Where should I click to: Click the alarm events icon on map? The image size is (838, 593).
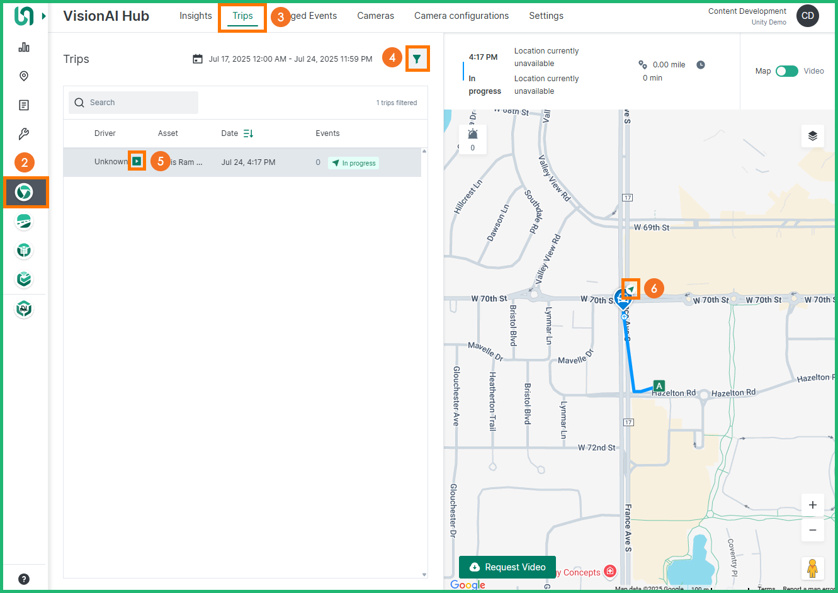coord(473,134)
